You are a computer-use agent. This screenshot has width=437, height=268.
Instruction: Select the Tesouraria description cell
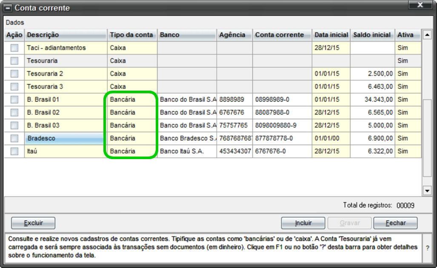[x=66, y=61]
